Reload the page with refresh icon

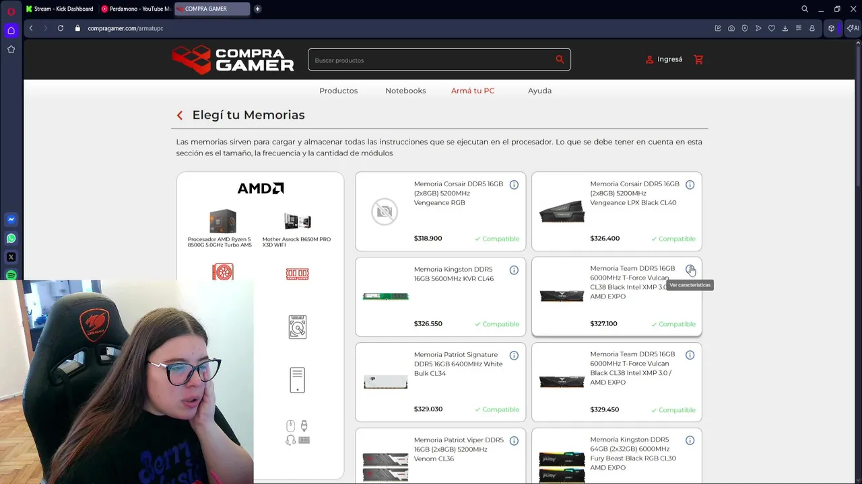click(x=61, y=28)
